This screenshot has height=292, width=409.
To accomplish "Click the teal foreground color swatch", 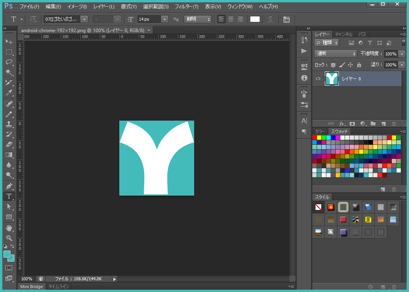I will (x=7, y=254).
